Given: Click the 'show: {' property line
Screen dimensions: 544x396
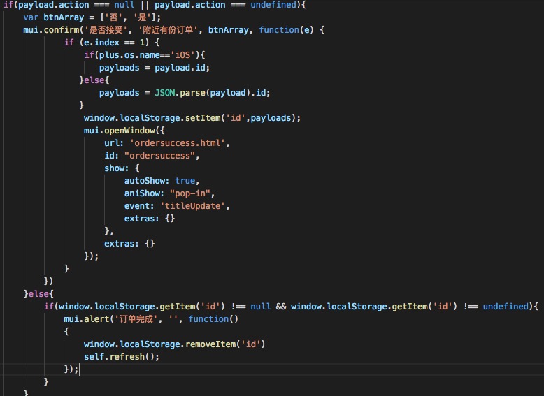Looking at the screenshot, I should [x=122, y=168].
